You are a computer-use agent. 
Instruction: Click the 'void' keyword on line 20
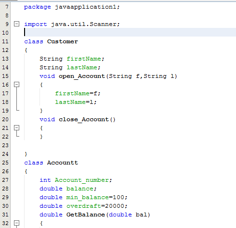pyautogui.click(x=47, y=119)
